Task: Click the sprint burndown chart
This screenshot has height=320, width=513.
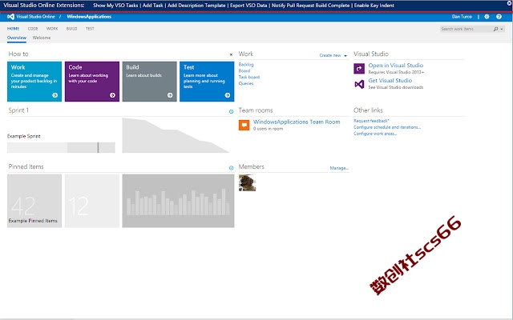Action: [x=176, y=135]
